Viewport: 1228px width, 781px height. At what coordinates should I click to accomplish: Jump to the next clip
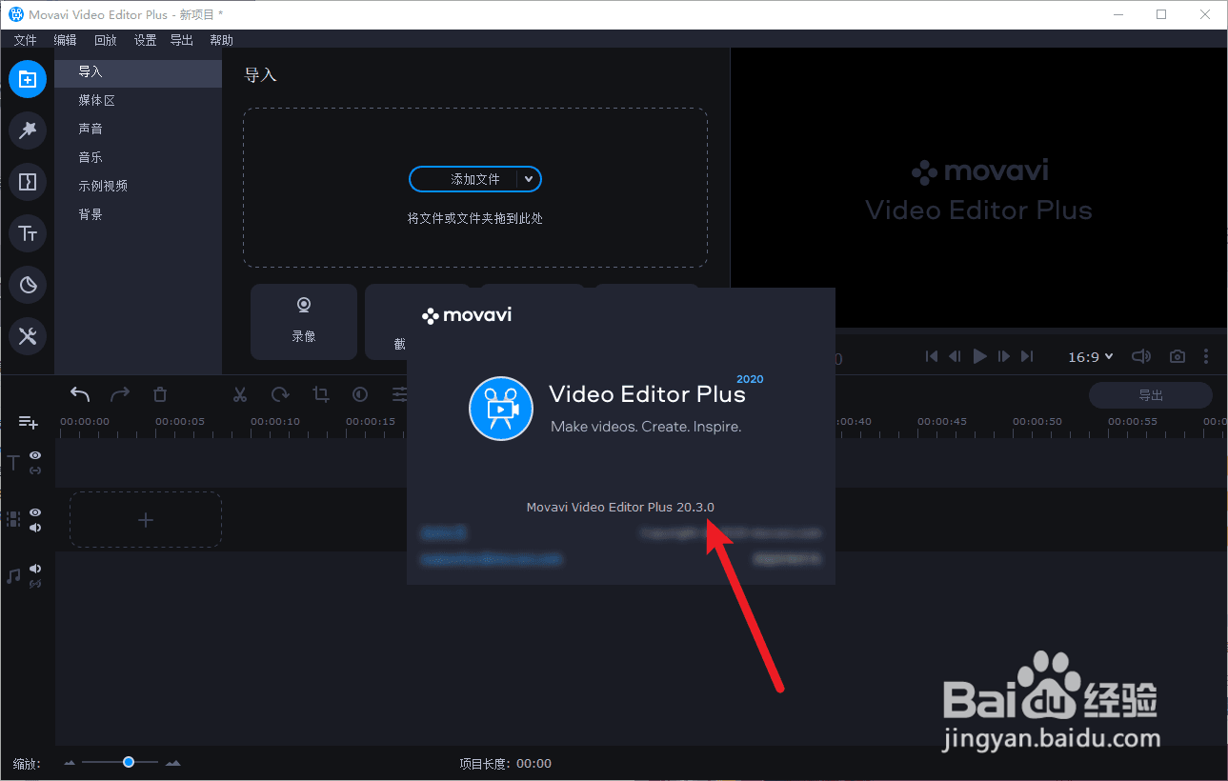pos(1027,356)
